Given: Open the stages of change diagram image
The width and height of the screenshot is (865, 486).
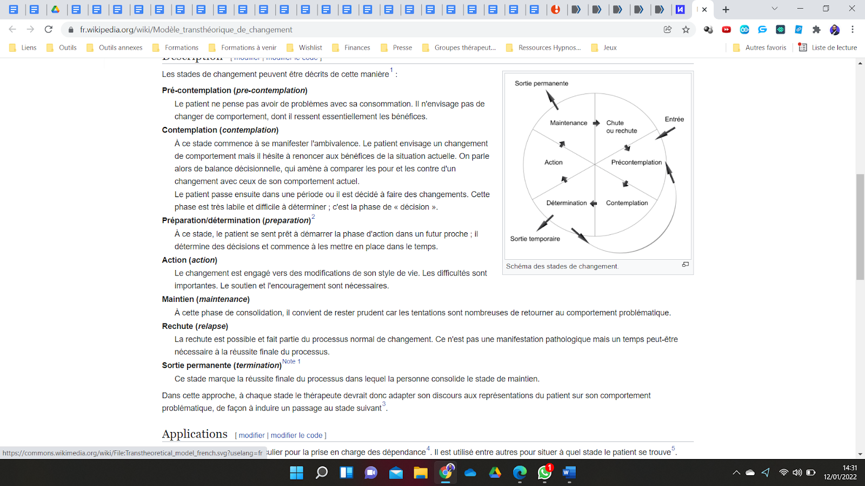Looking at the screenshot, I should pos(598,166).
